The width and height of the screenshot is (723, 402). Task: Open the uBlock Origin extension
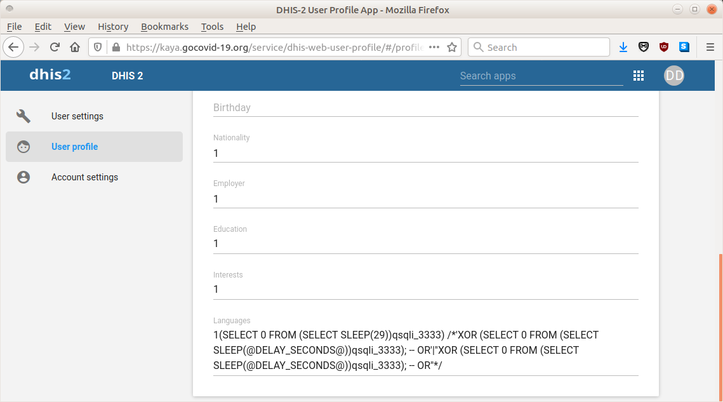coord(664,46)
